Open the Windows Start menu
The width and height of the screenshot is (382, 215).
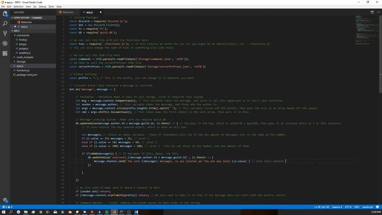[x=4, y=212]
